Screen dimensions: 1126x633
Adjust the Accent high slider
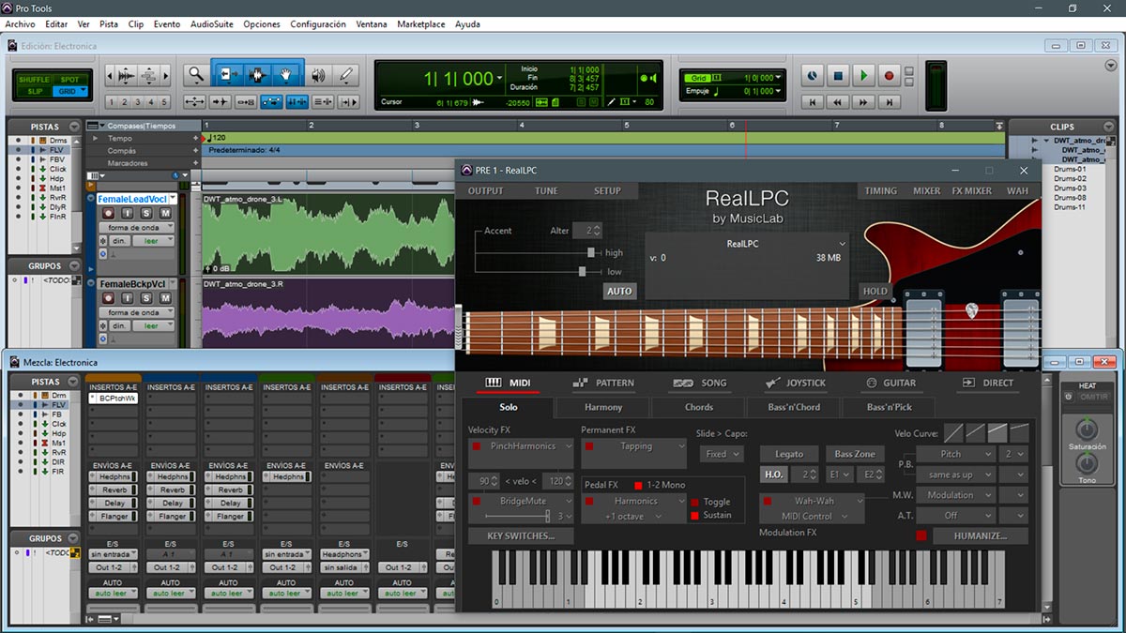591,252
